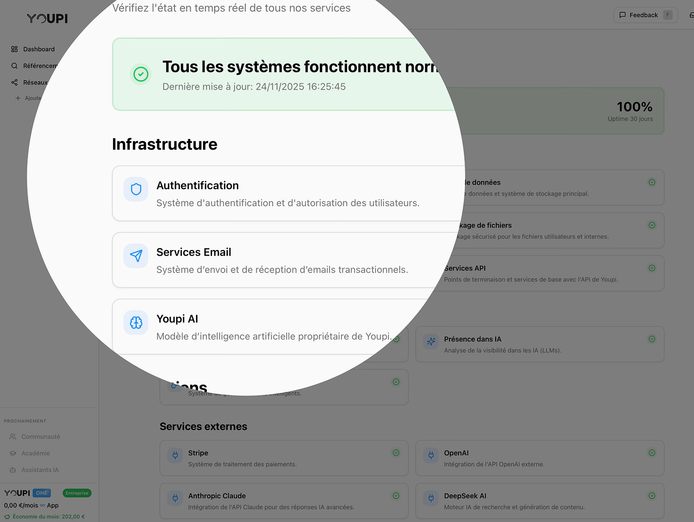Click status check on the données card
Screen dimensions: 694x522
652,182
